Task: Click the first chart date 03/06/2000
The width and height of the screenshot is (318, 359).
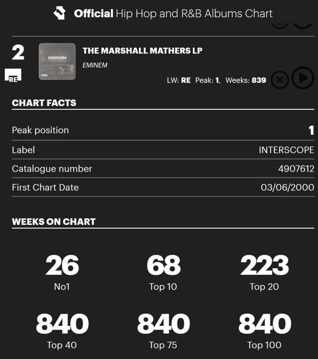Action: pos(287,187)
